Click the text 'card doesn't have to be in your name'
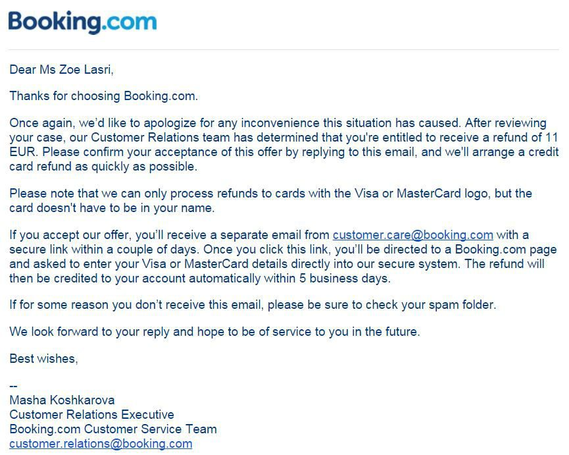569x455 pixels. click(x=112, y=208)
